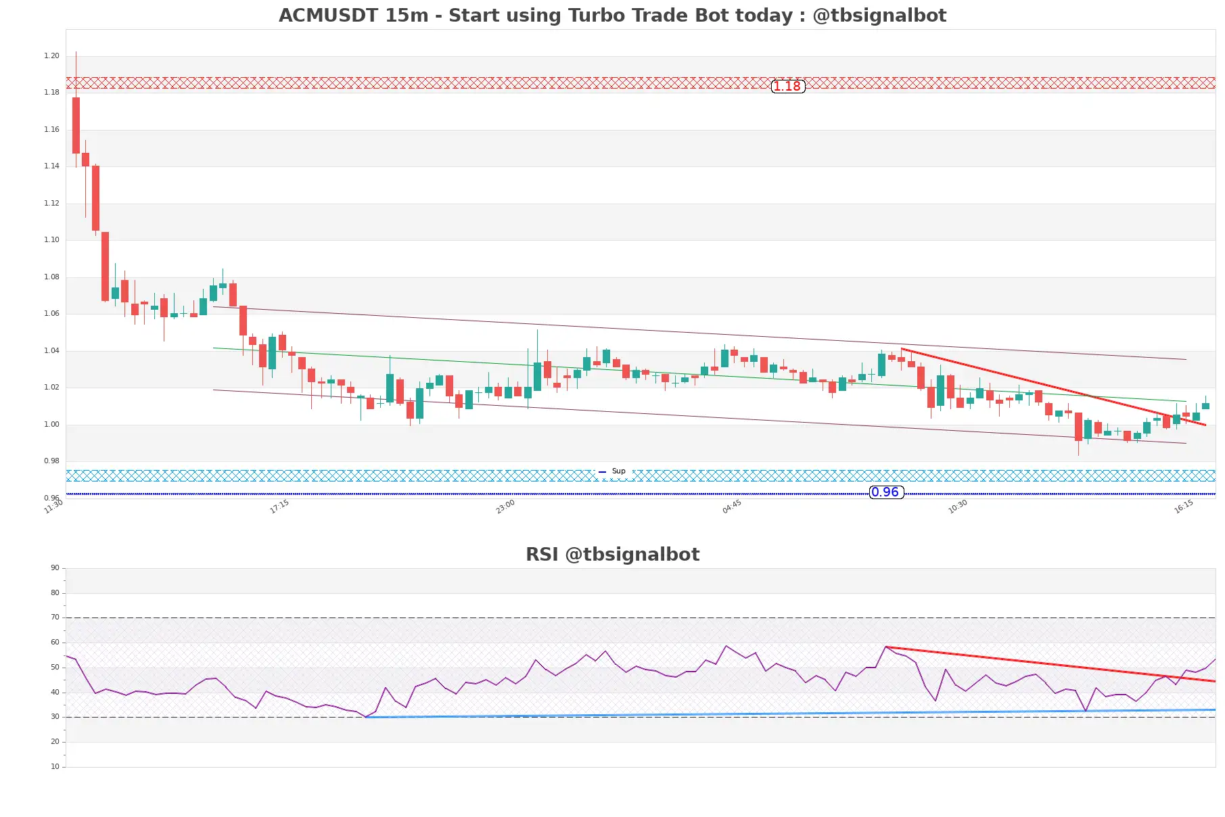Click the 17:15 time axis label
The height and width of the screenshot is (817, 1225).
pyautogui.click(x=279, y=507)
